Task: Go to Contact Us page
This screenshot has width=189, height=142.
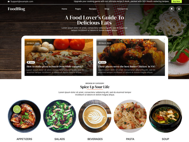Action: pyautogui.click(x=122, y=9)
